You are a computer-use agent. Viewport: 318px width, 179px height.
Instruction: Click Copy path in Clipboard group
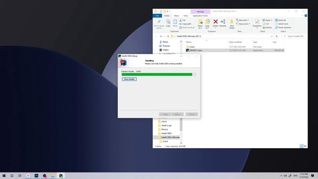pos(185,24)
